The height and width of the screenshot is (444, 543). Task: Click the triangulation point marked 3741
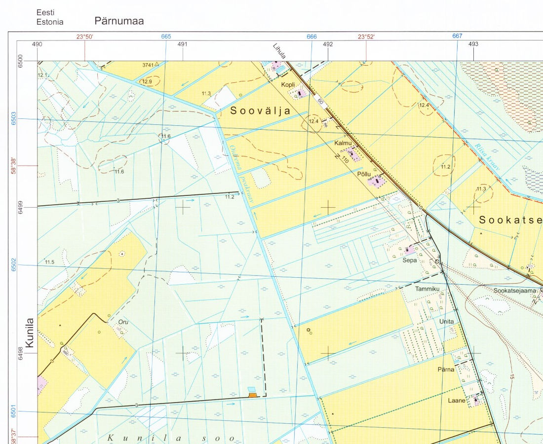pos(156,64)
